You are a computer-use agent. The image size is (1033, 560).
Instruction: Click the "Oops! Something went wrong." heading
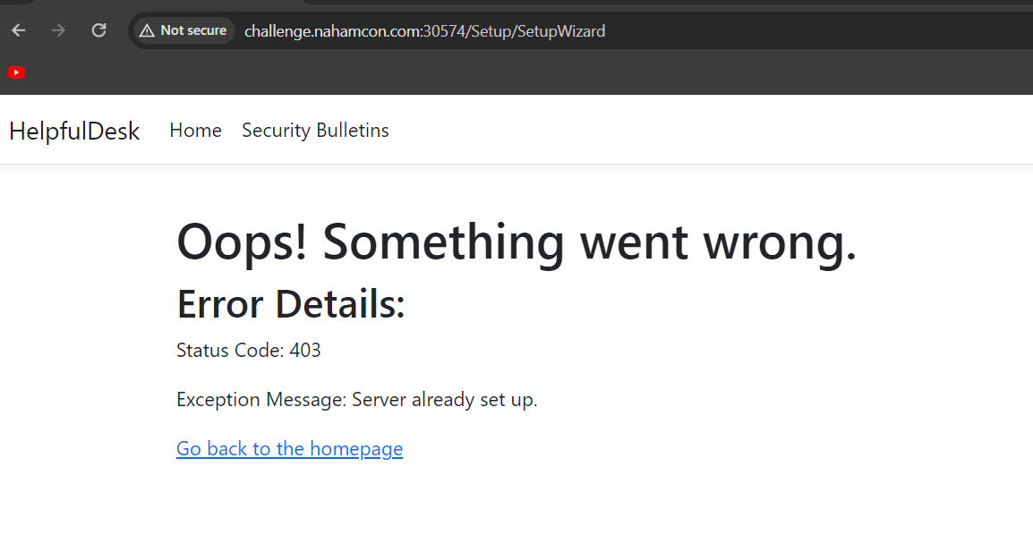pos(516,242)
